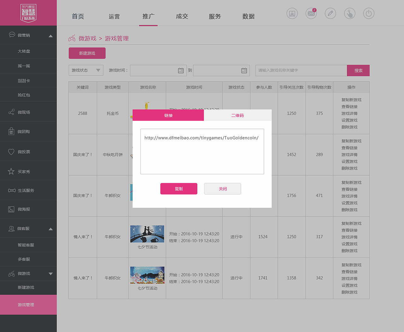
Task: Click 查看链接 in the 2588 row
Action: 349,107
